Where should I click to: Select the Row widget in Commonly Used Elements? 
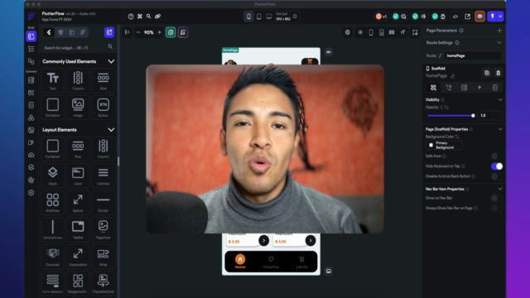tap(103, 80)
